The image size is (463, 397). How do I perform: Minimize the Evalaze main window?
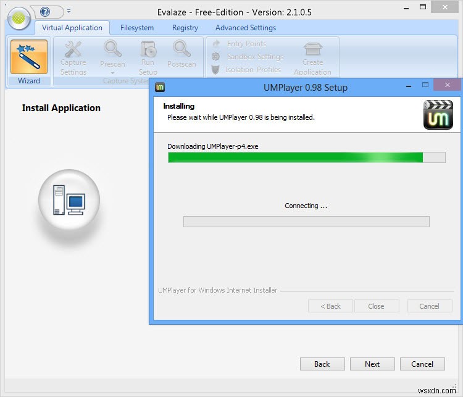tap(406, 8)
